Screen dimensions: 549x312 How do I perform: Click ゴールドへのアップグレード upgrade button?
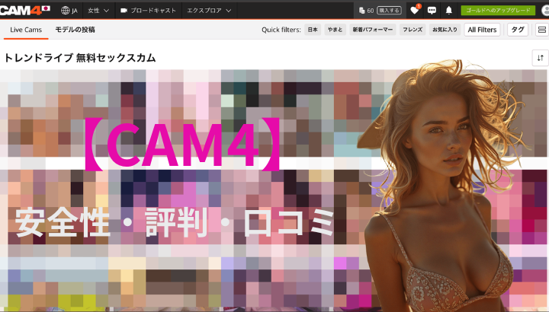pos(498,11)
